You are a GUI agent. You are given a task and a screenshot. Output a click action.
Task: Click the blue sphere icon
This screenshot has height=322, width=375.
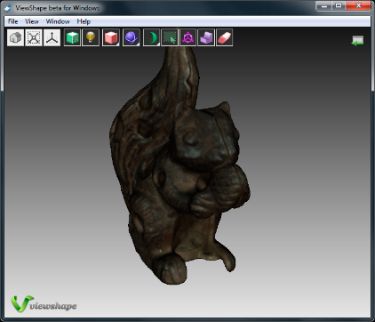(131, 37)
